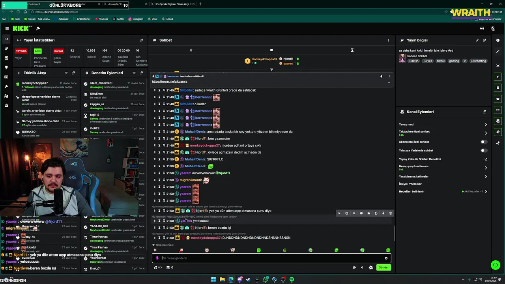
Task: Open the Kick hamburger menu
Action: 7,28
